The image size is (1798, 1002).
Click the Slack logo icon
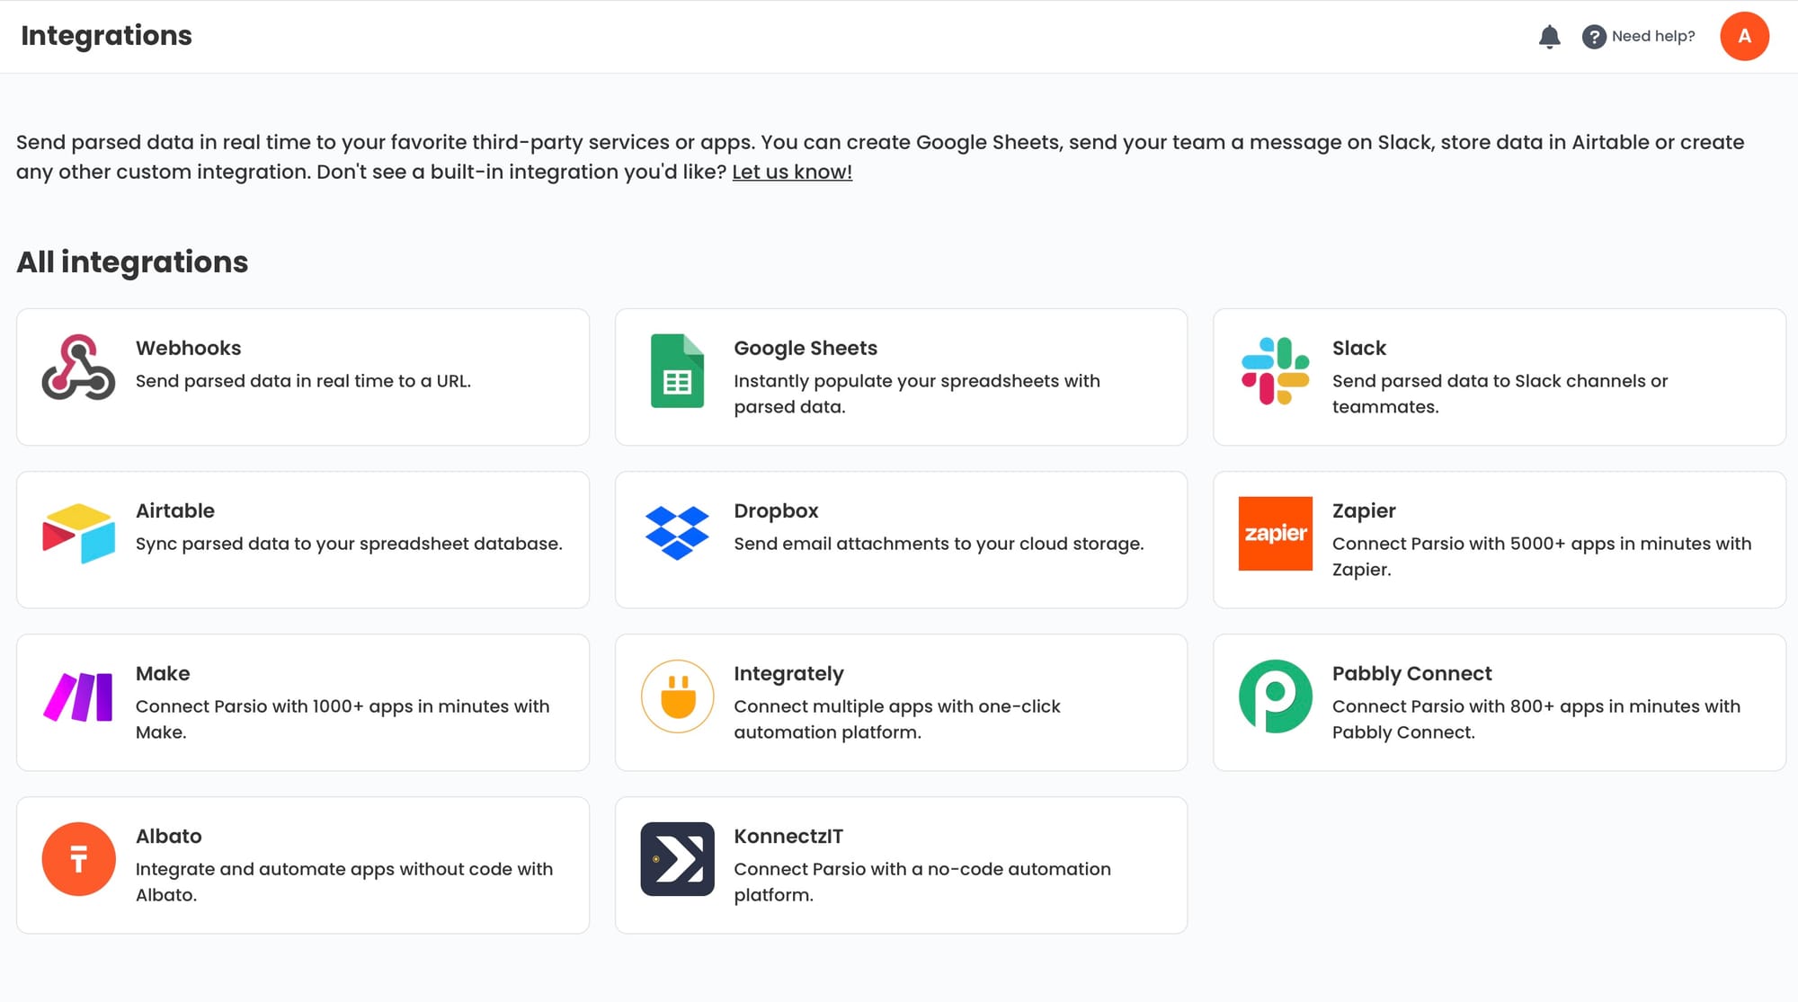point(1275,371)
